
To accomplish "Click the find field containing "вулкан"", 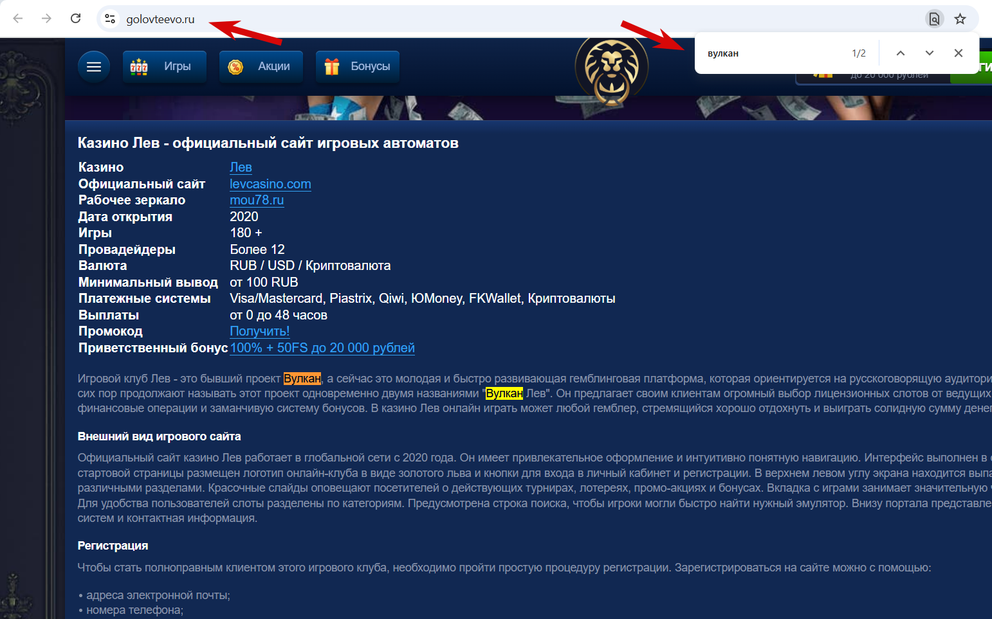I will (772, 53).
